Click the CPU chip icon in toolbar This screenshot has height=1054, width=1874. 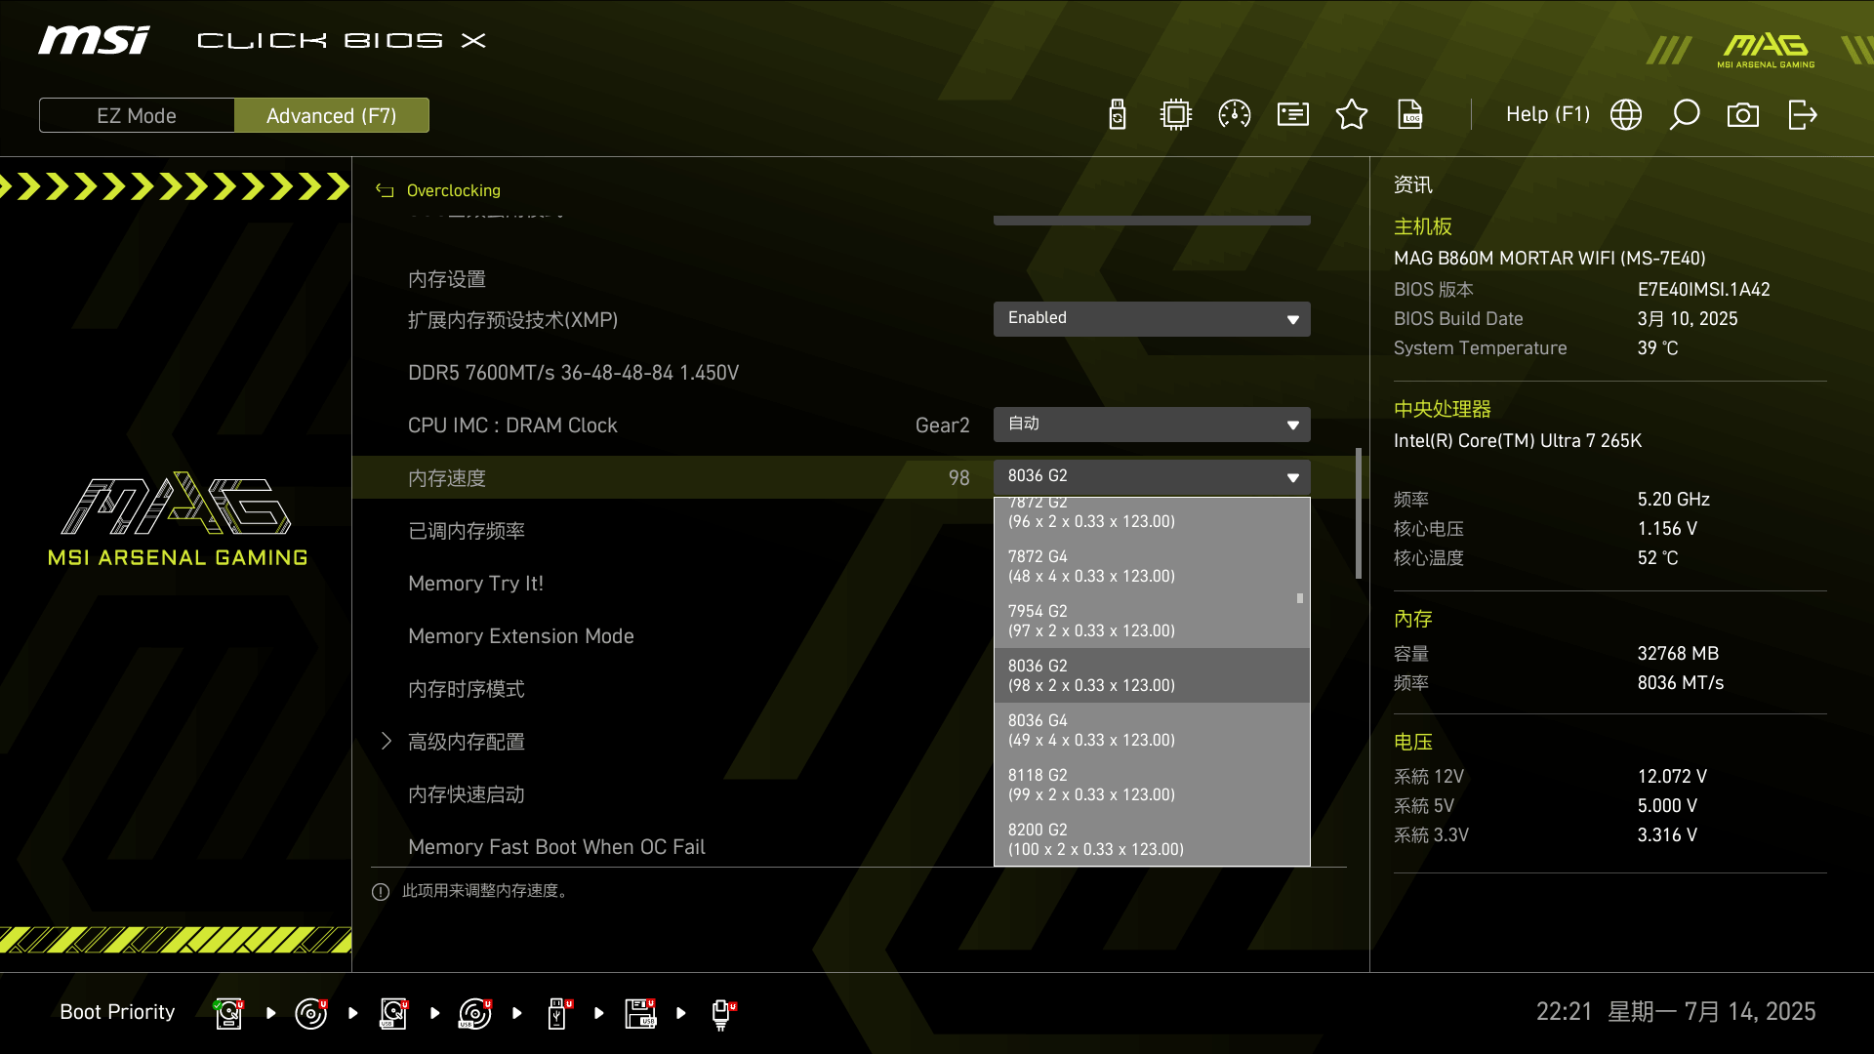point(1175,115)
